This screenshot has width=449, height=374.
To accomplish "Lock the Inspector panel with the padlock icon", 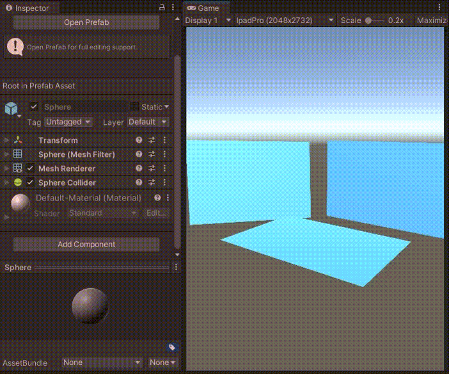I will 162,7.
